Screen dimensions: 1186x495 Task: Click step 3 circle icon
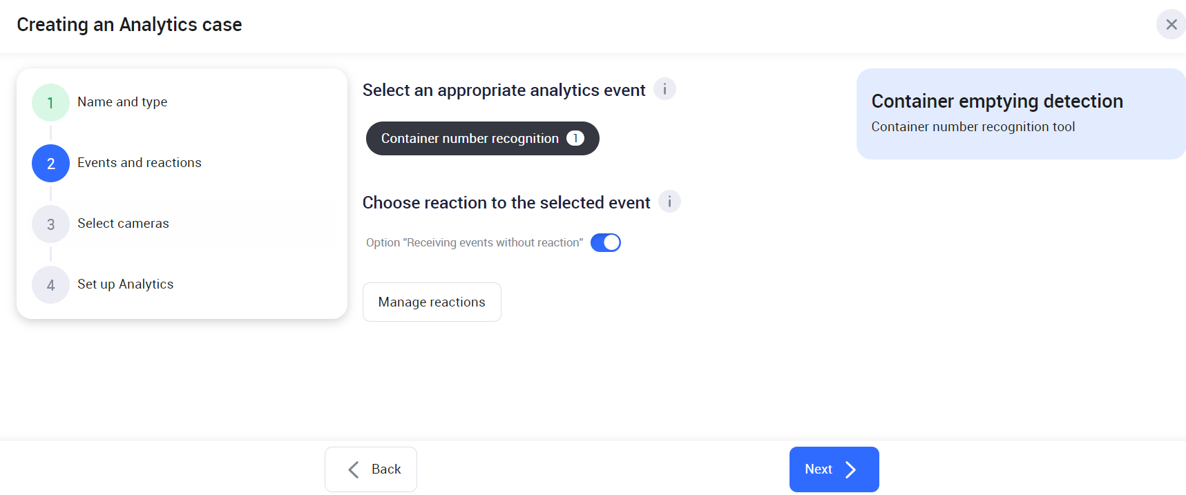pos(50,224)
